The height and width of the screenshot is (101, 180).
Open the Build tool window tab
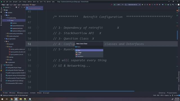coord(39,93)
